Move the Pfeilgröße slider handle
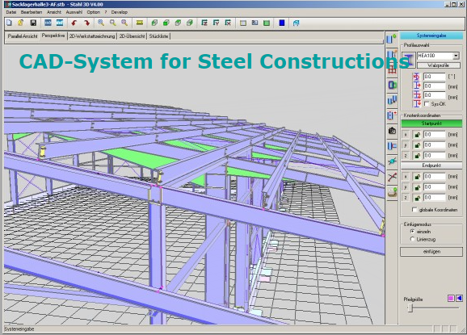Screen dimensions: 467x335 tap(410, 308)
